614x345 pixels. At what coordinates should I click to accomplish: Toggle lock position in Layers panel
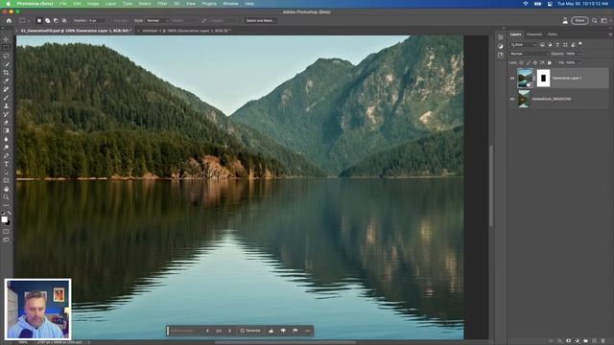click(535, 62)
